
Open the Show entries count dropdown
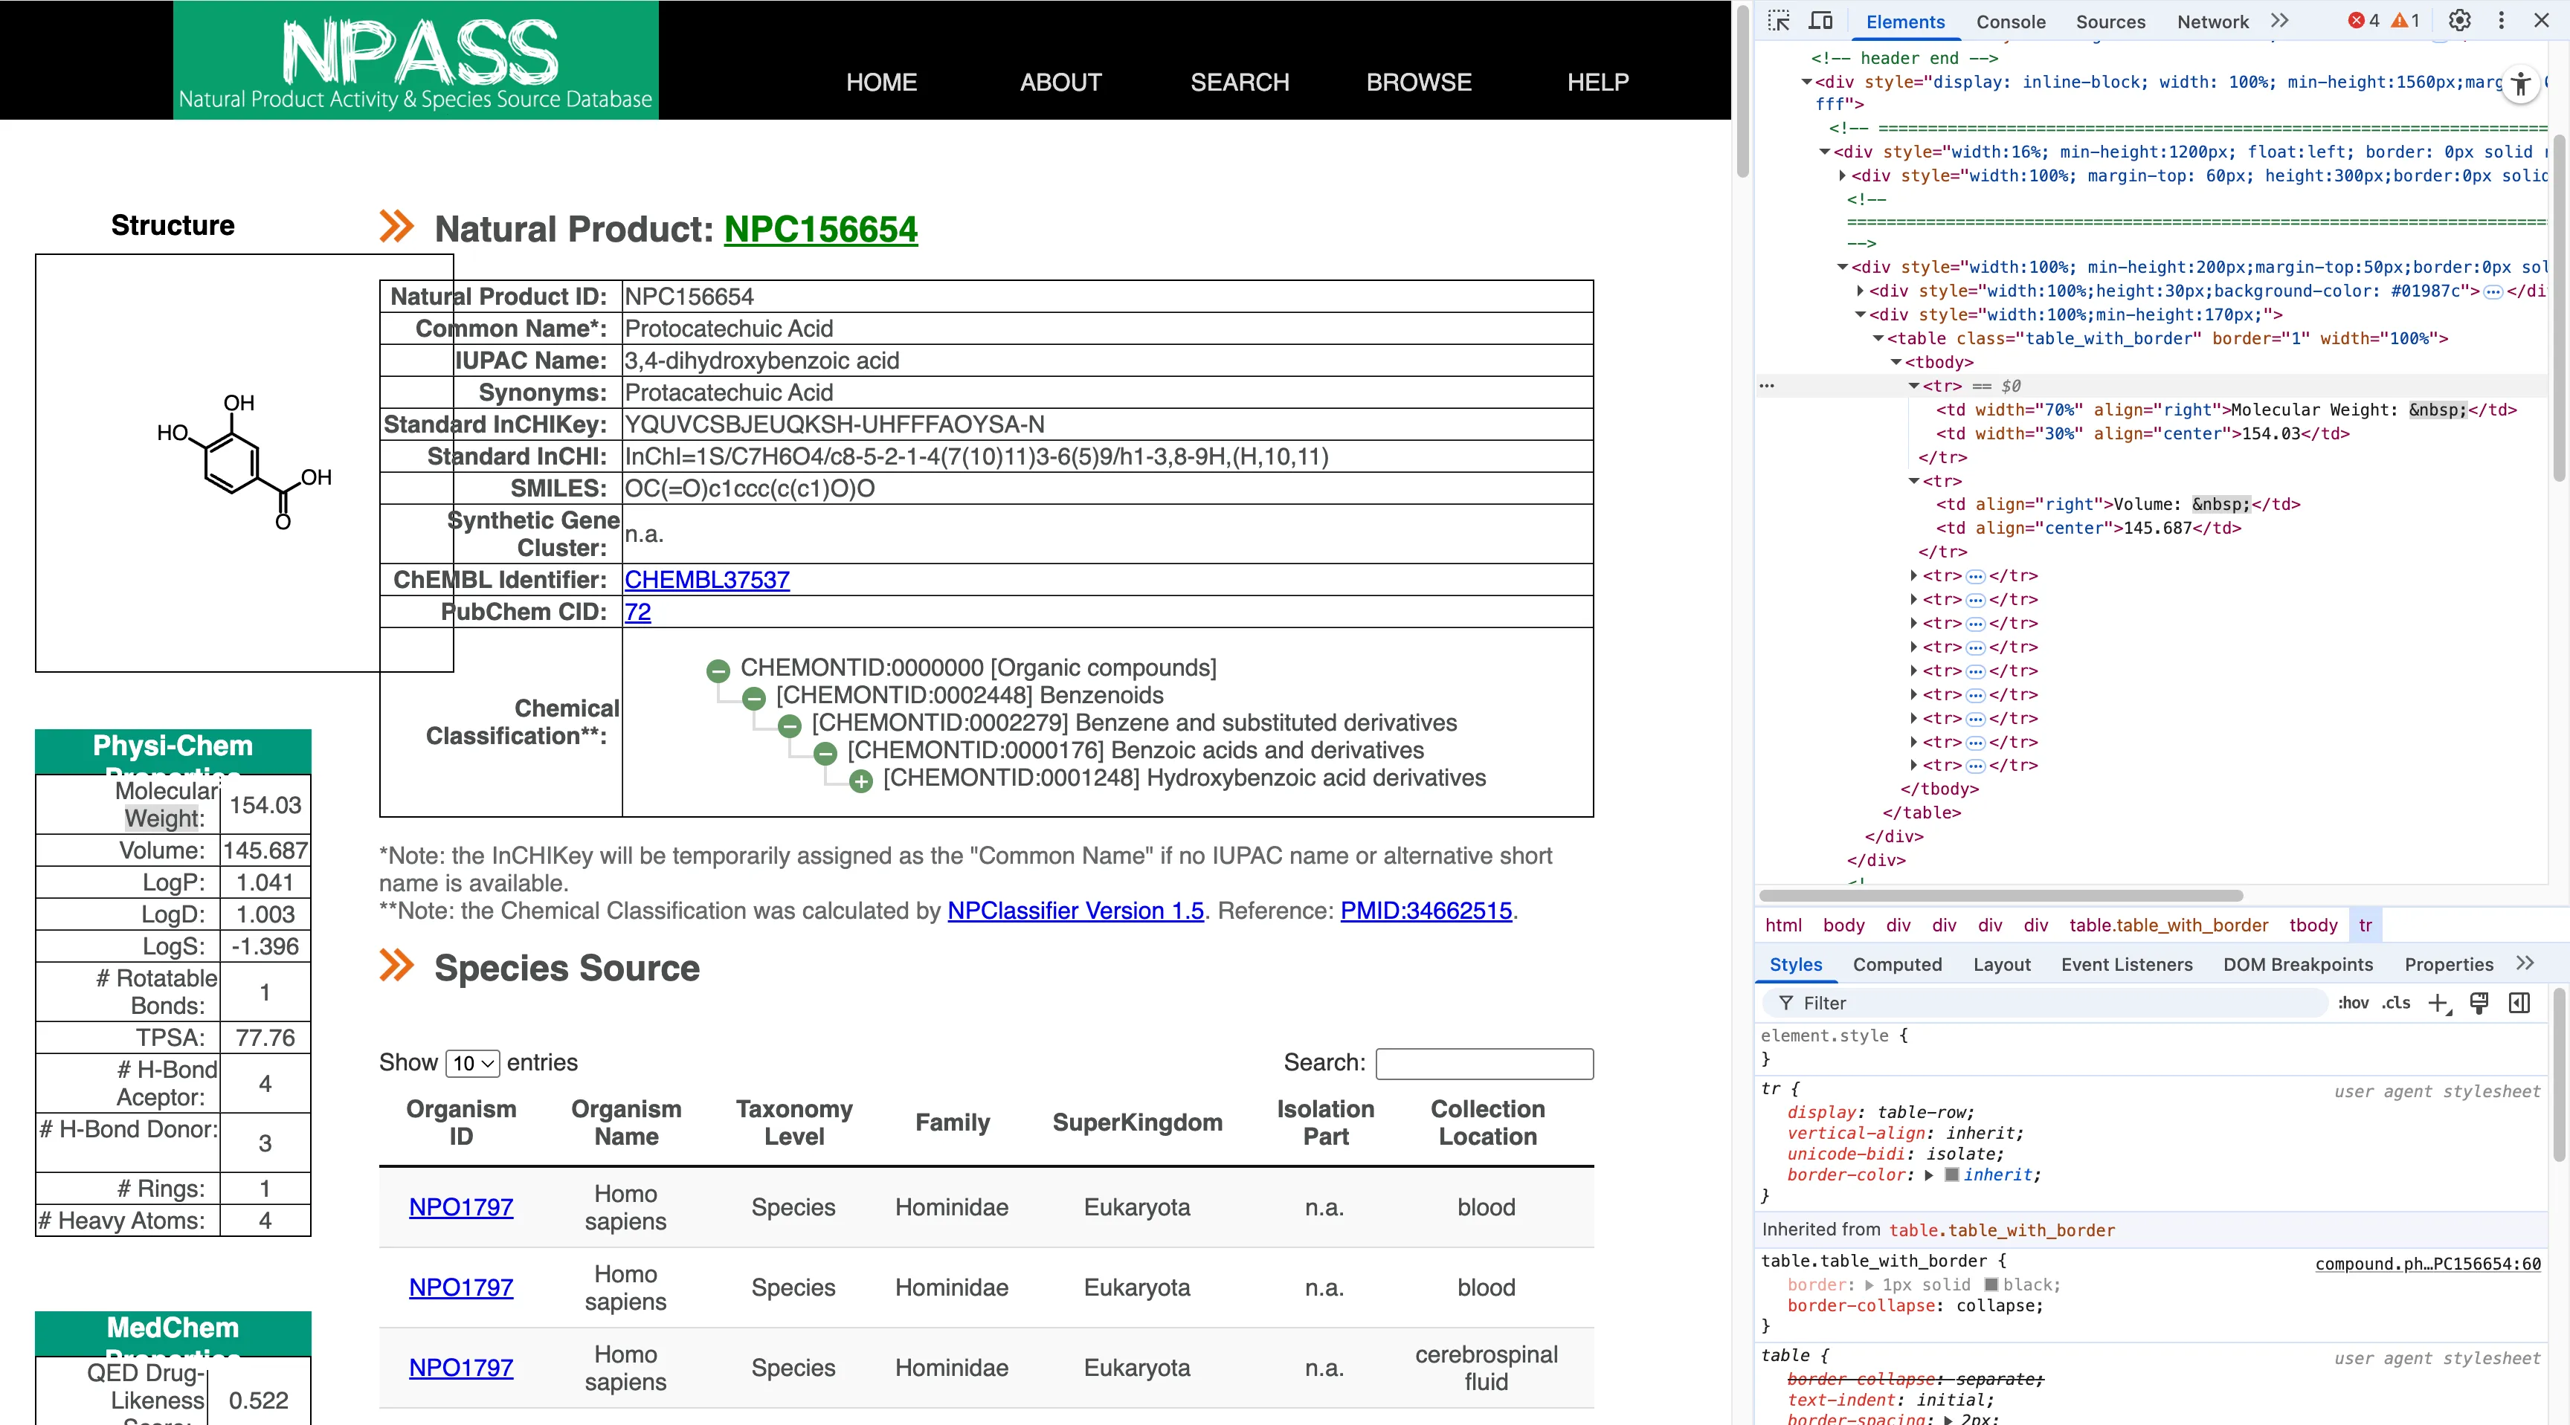click(x=473, y=1063)
